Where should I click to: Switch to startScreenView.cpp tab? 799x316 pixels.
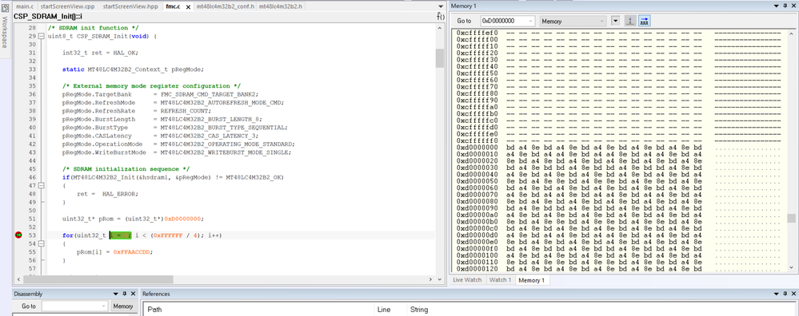tap(67, 6)
